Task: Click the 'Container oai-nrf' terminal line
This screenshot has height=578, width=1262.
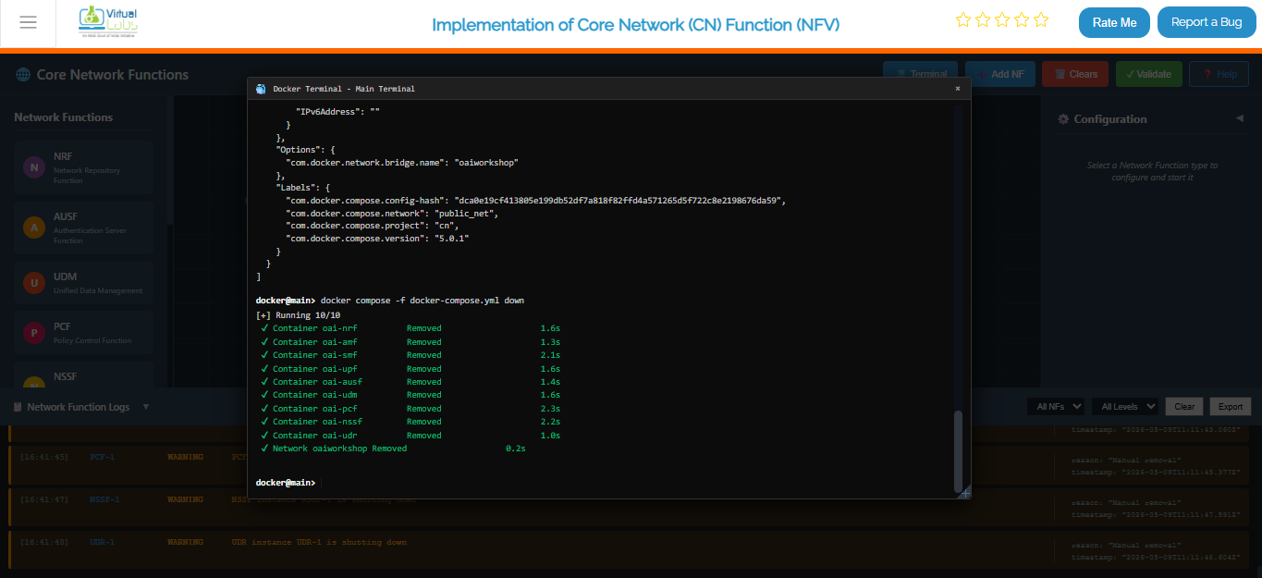Action: coord(411,328)
